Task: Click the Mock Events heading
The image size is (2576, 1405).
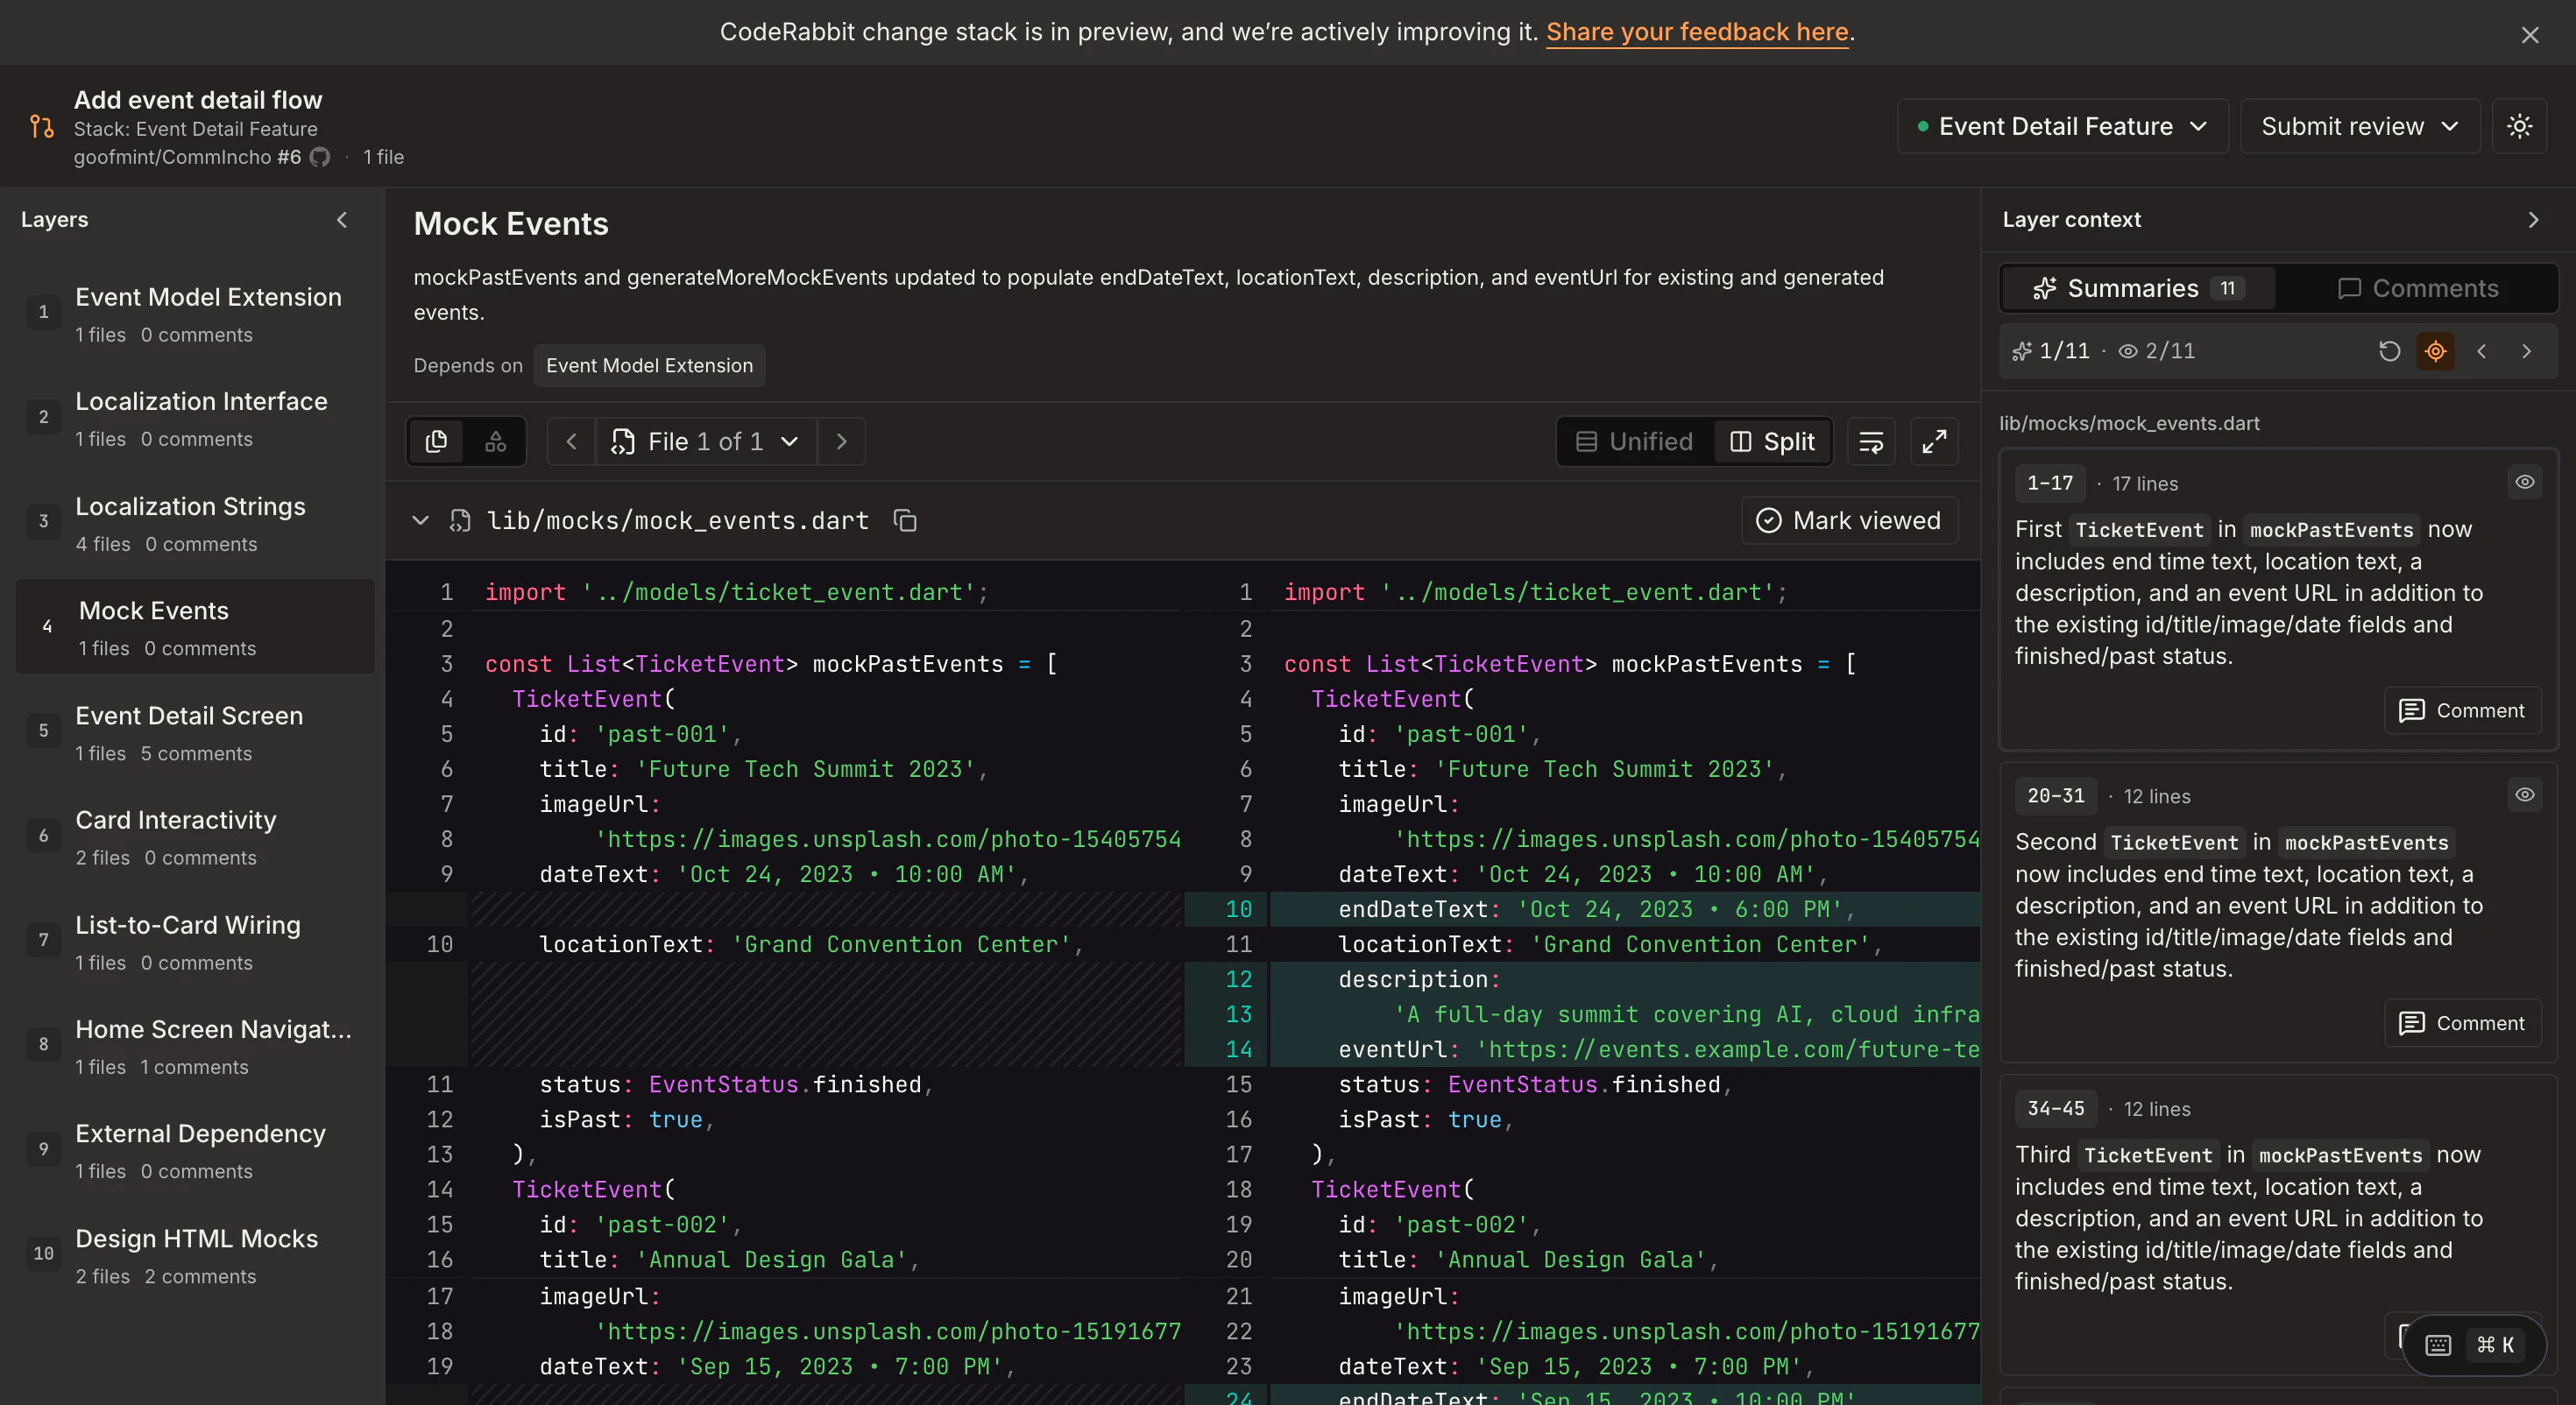Action: [x=511, y=224]
